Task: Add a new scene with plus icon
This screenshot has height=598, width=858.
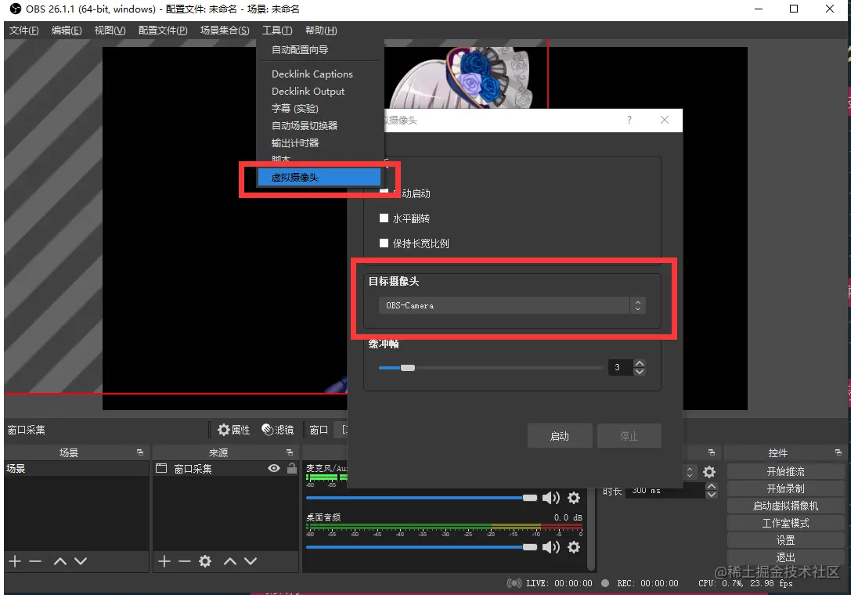Action: tap(15, 561)
